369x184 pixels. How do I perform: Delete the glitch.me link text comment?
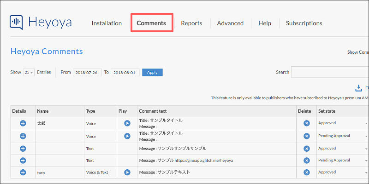click(x=306, y=161)
